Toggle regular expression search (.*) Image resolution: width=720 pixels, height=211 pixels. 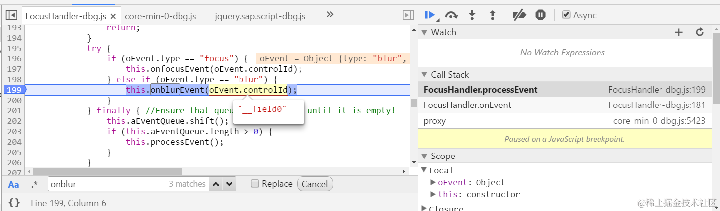(34, 184)
